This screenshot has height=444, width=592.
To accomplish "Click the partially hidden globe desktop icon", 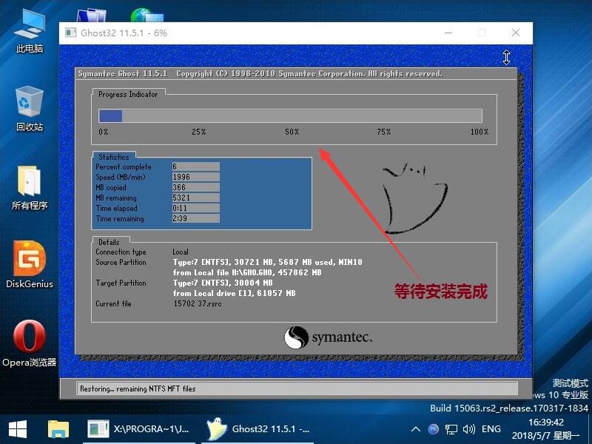I will tap(147, 15).
